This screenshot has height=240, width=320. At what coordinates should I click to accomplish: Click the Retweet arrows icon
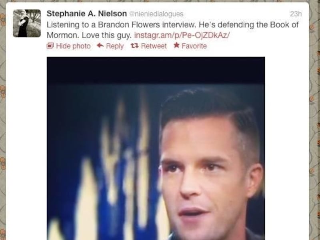135,46
